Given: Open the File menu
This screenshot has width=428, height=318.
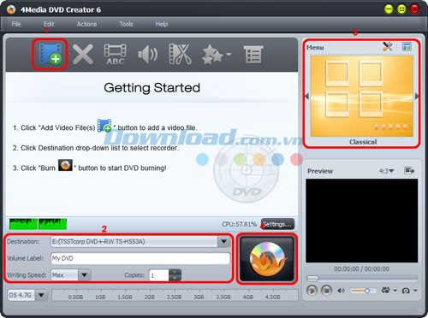Looking at the screenshot, I should click(16, 24).
